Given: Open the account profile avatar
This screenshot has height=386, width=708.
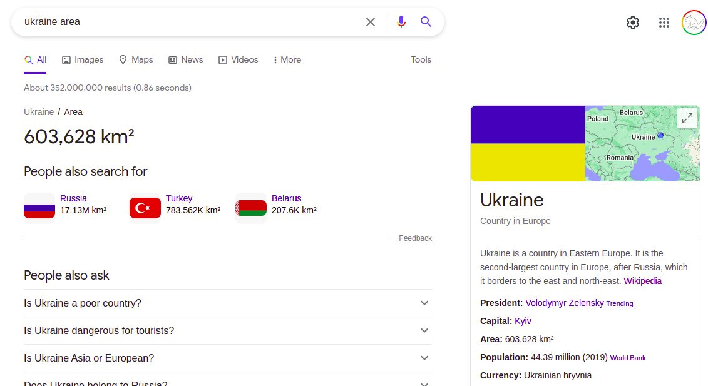Looking at the screenshot, I should [694, 22].
